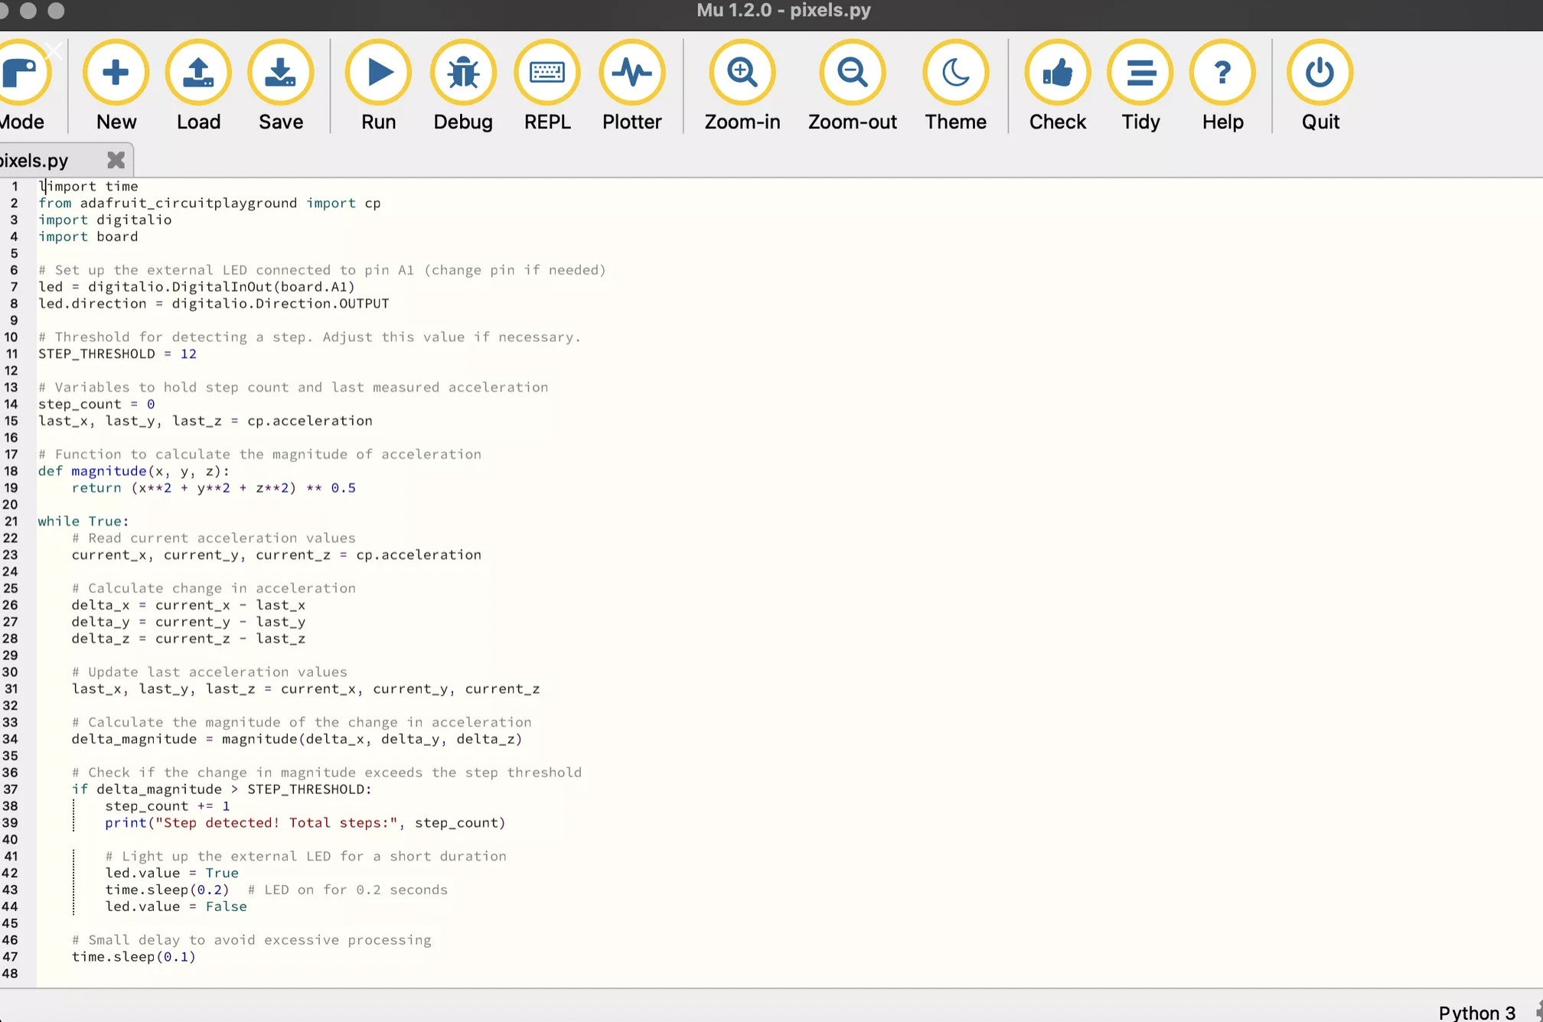Open the REPL panel
This screenshot has height=1022, width=1543.
click(x=547, y=86)
